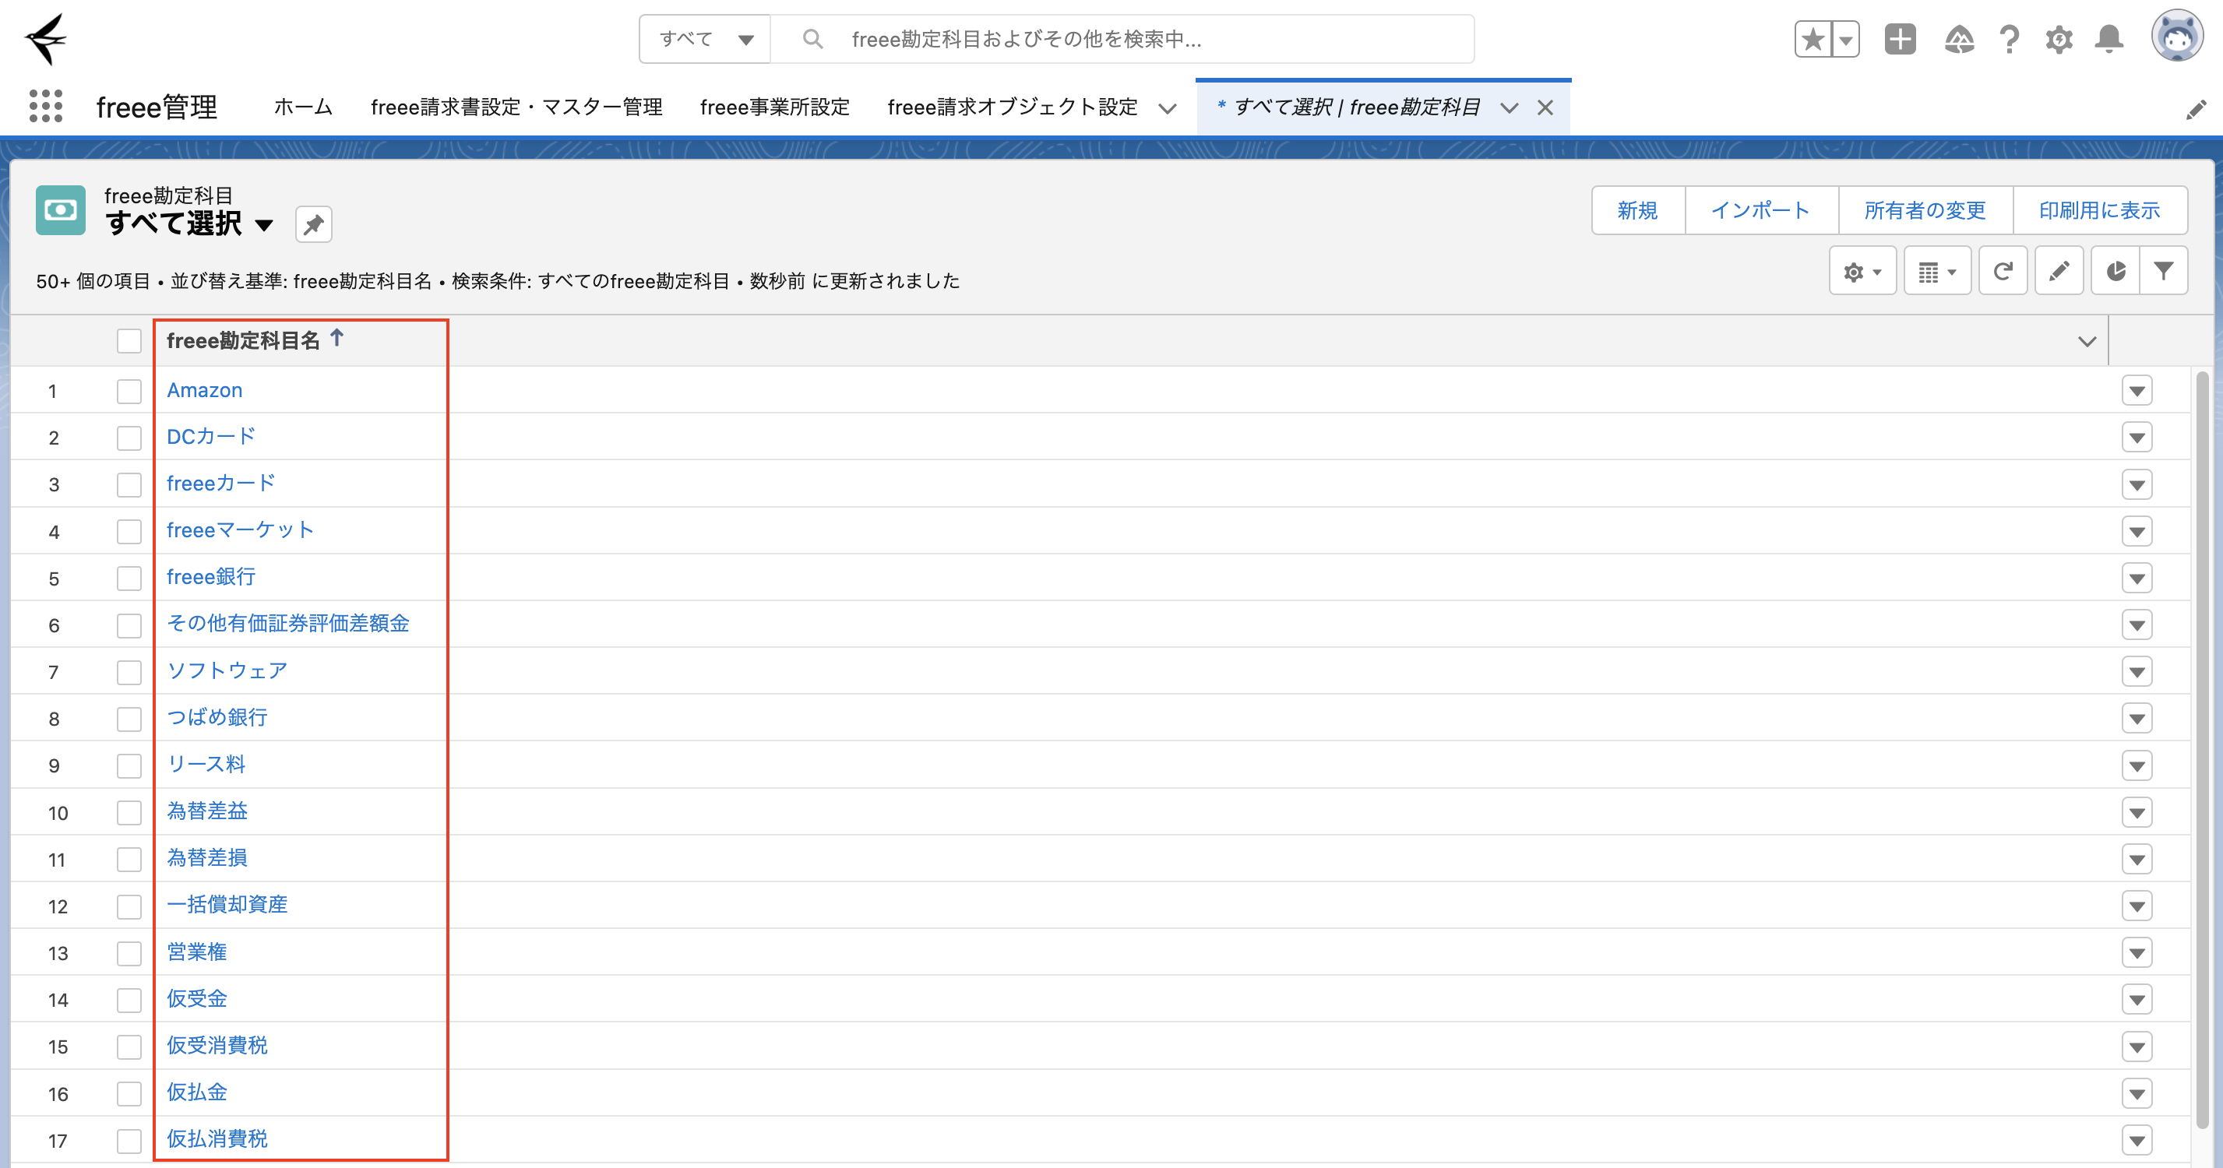Open global actions plus icon
Image resolution: width=2223 pixels, height=1168 pixels.
pos(1901,39)
